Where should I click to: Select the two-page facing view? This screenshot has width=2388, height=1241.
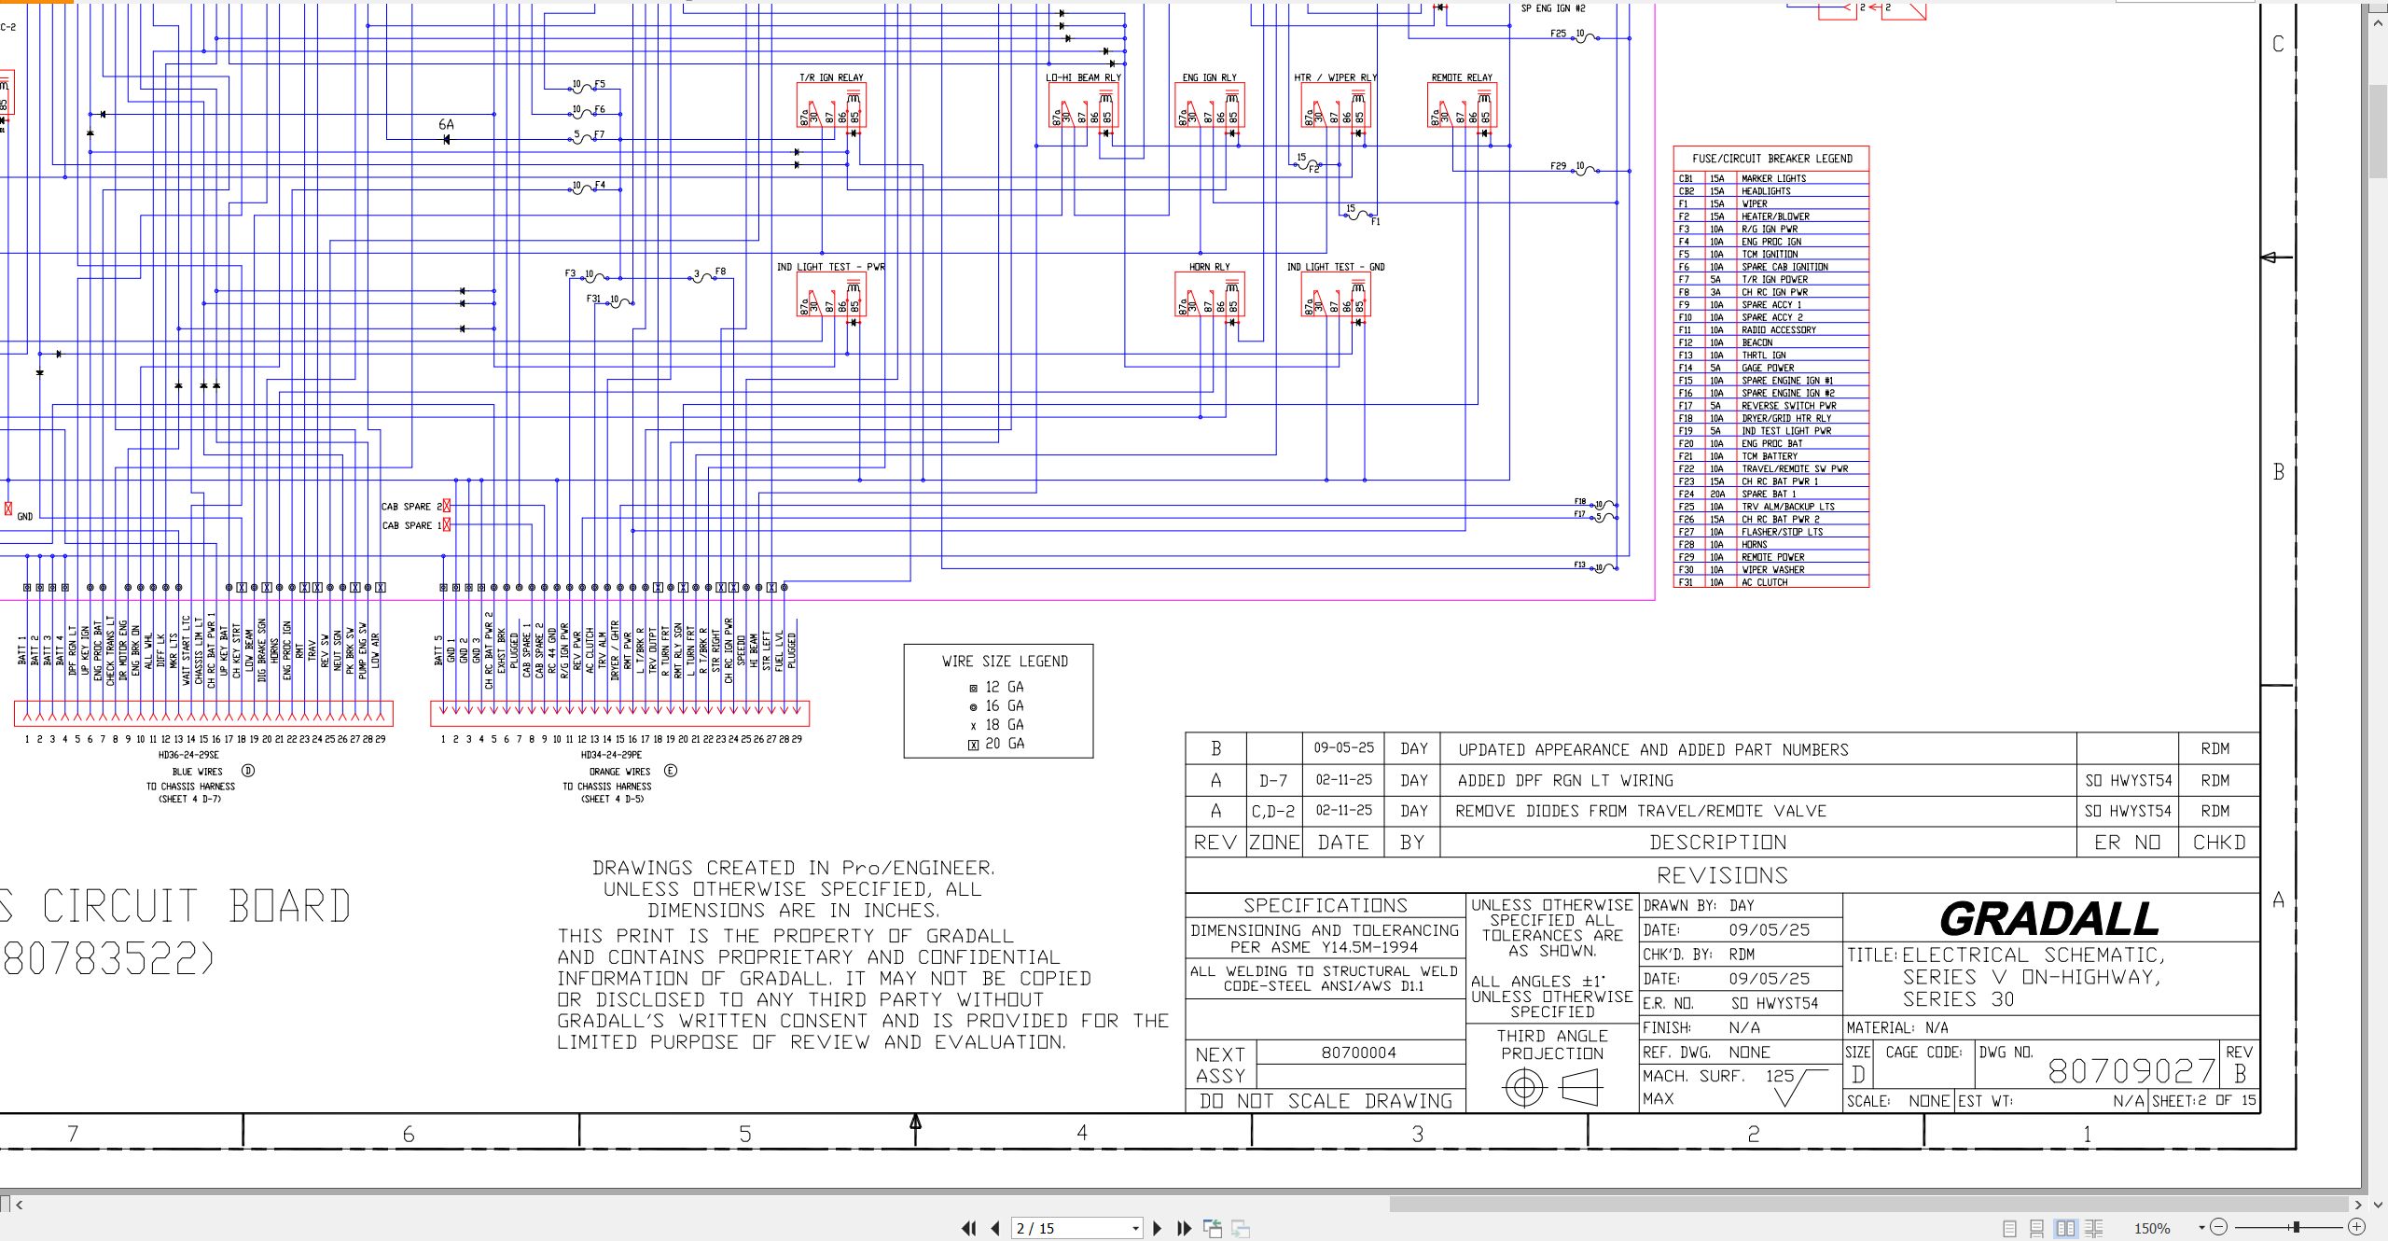click(x=2066, y=1228)
